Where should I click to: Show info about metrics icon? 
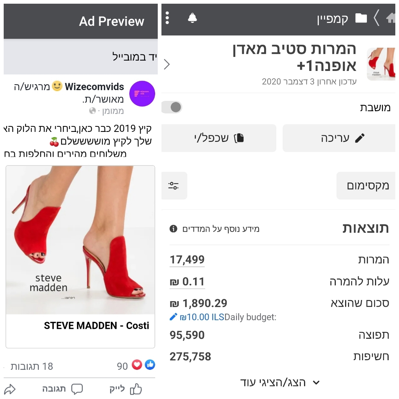173,229
